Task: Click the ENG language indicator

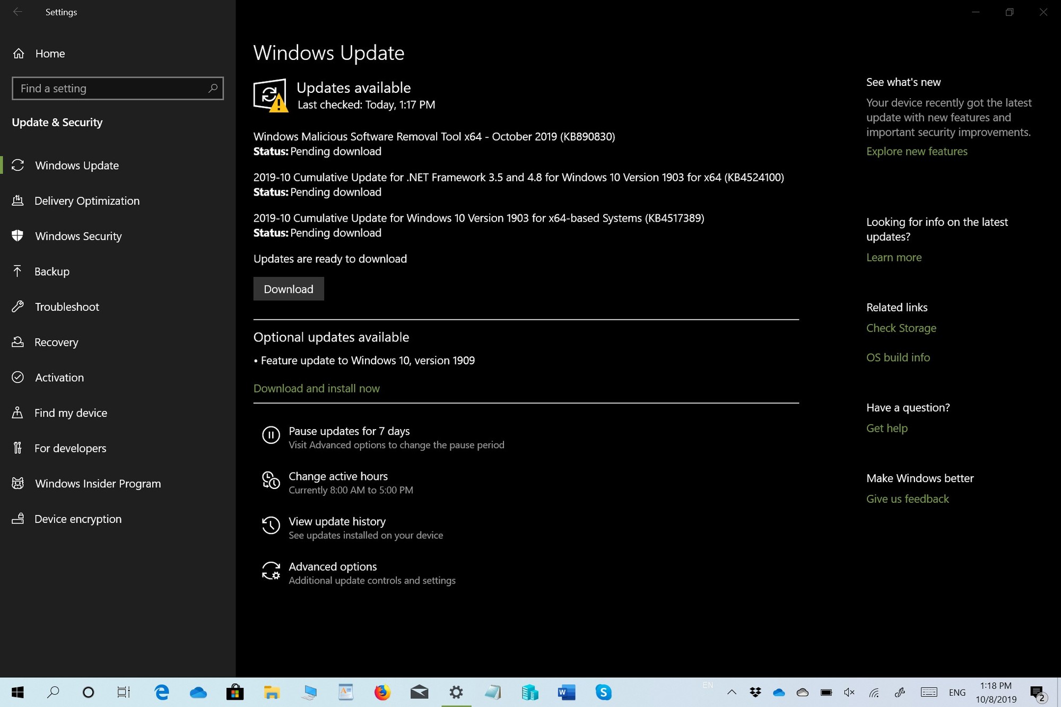Action: [958, 692]
